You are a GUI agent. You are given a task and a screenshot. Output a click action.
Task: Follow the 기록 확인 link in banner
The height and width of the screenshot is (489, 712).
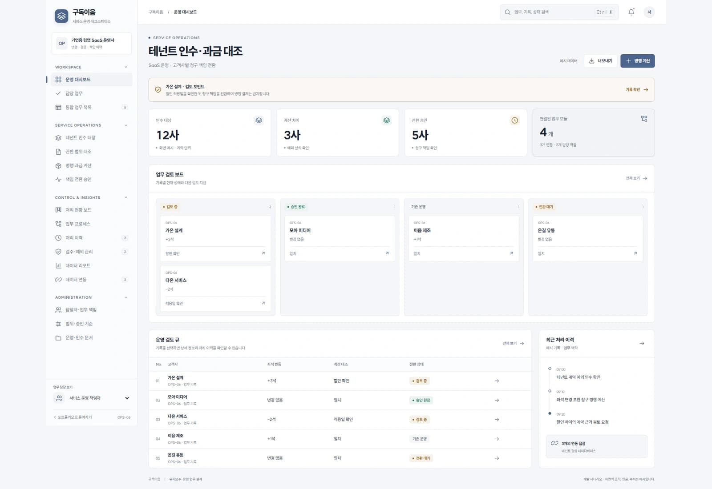[637, 90]
